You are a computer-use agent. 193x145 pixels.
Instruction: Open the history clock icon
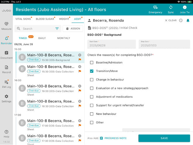click(181, 20)
